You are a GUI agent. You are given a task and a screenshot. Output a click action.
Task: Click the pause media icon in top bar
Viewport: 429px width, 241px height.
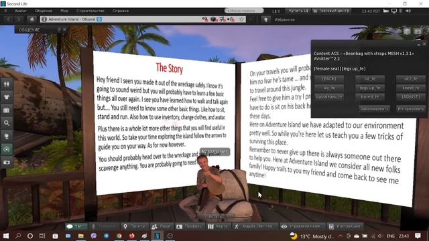[401, 11]
